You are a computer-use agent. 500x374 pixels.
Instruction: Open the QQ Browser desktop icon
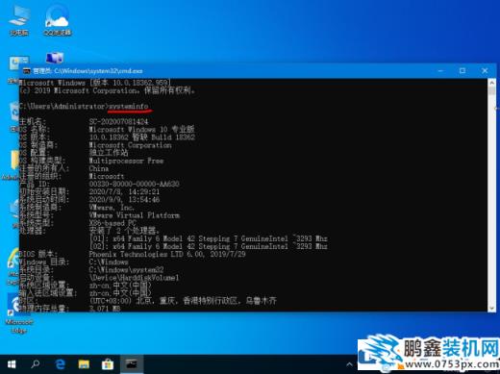[58, 20]
